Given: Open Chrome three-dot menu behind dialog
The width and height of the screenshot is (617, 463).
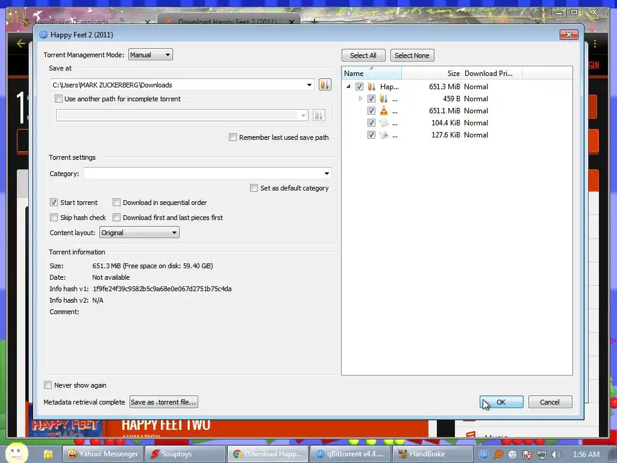Looking at the screenshot, I should 595,43.
